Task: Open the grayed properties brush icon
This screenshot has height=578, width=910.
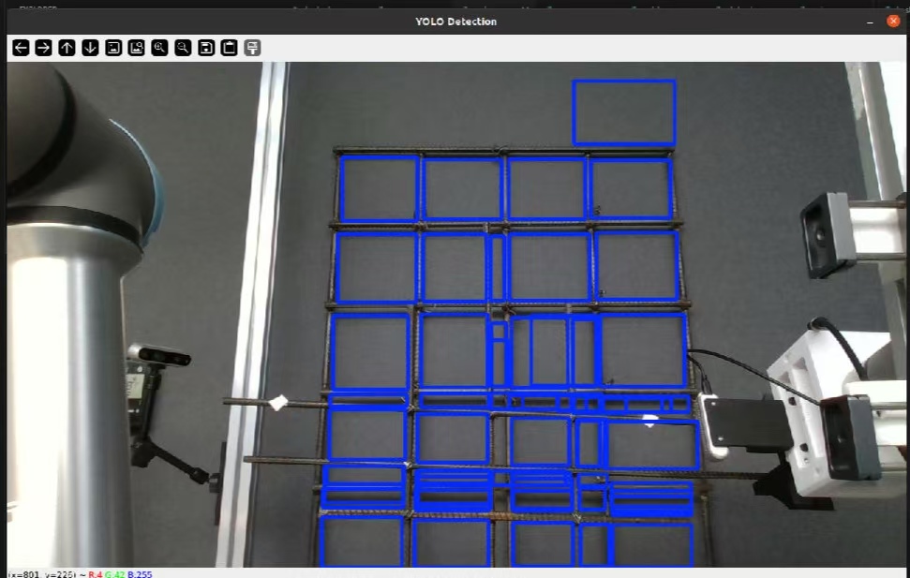Action: pos(252,48)
